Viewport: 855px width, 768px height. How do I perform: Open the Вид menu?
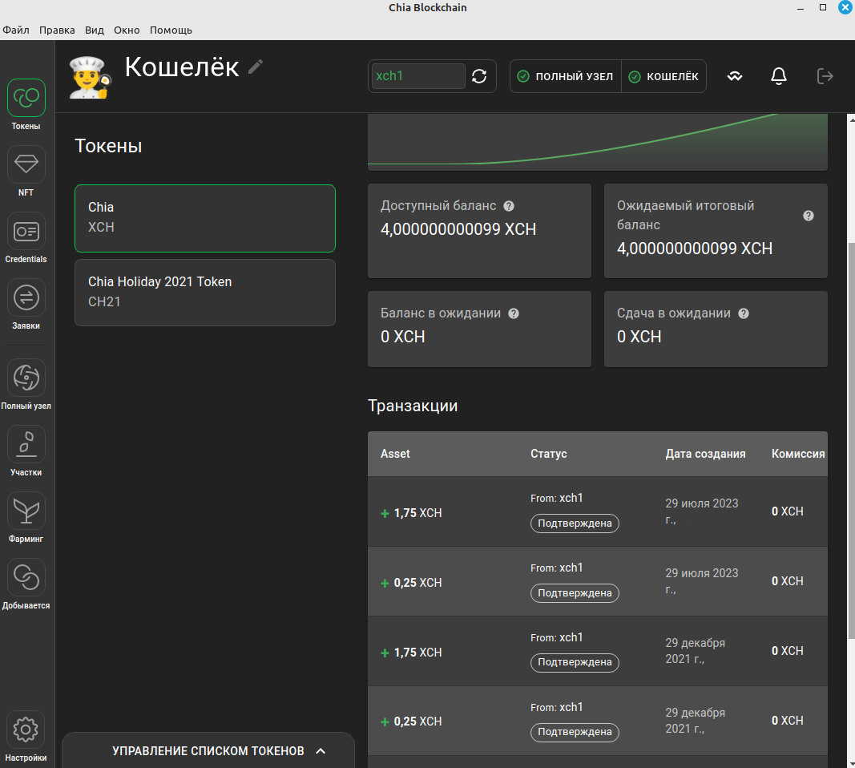95,30
